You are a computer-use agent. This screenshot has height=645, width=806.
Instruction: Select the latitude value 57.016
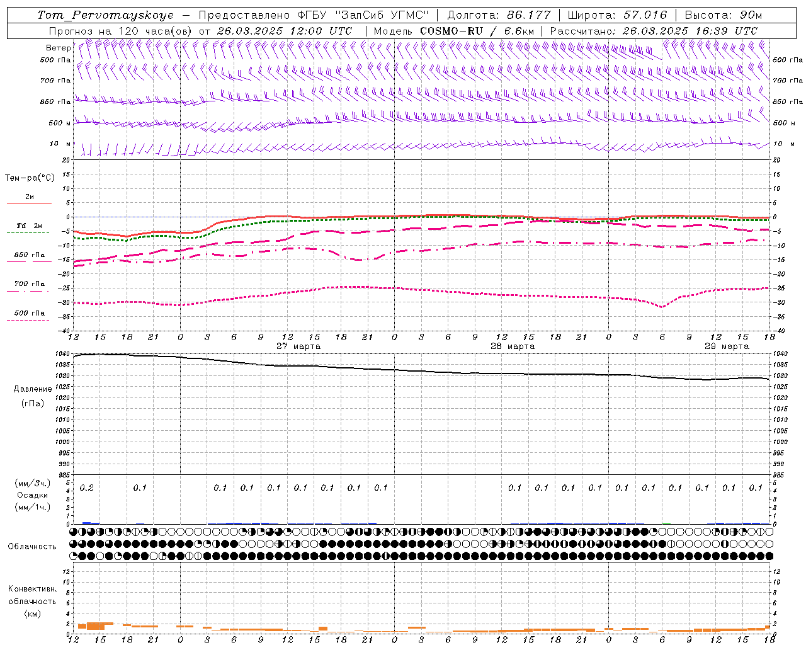click(x=645, y=15)
